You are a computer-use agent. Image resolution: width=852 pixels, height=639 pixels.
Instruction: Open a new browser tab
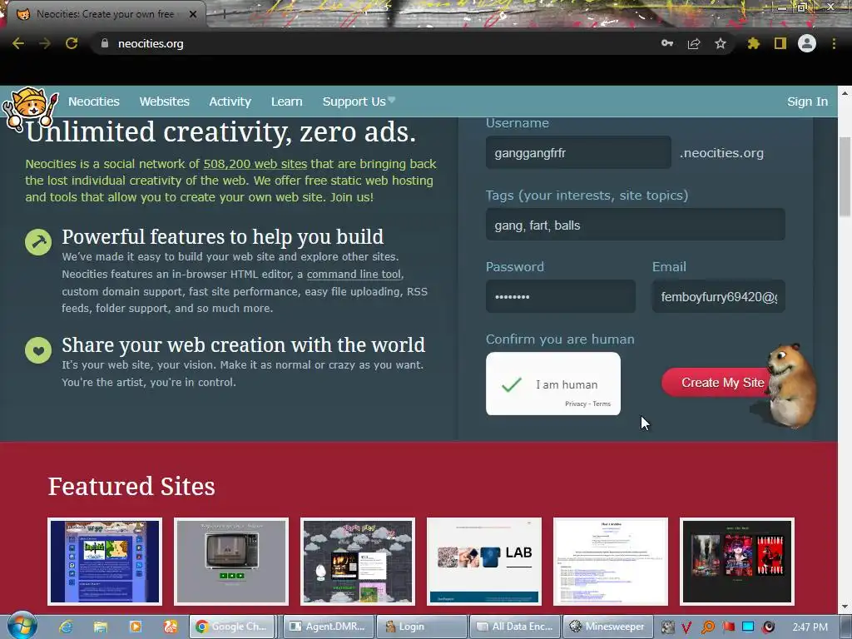click(x=223, y=14)
